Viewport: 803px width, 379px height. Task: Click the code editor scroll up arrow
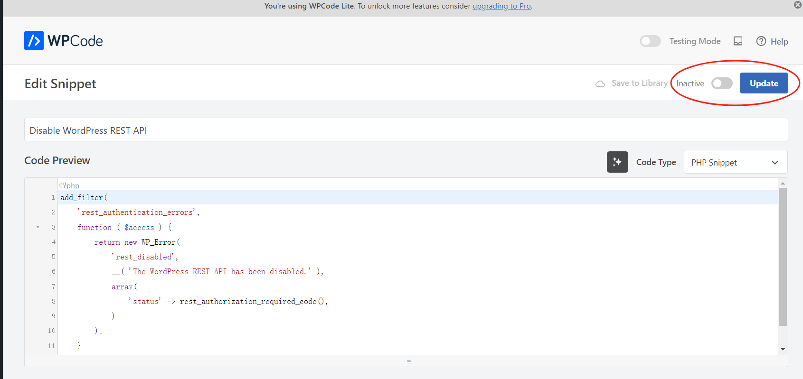click(x=783, y=183)
